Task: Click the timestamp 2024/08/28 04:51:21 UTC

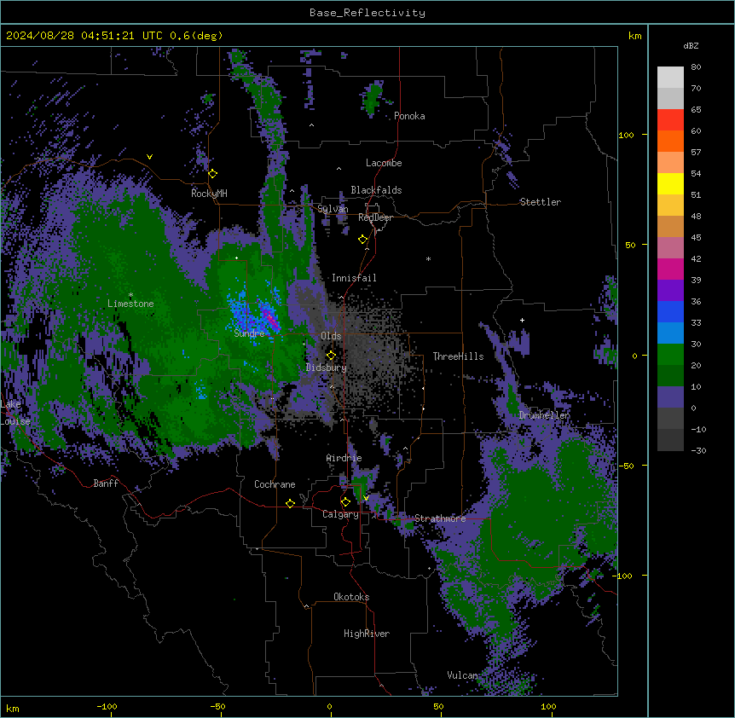Action: click(84, 36)
